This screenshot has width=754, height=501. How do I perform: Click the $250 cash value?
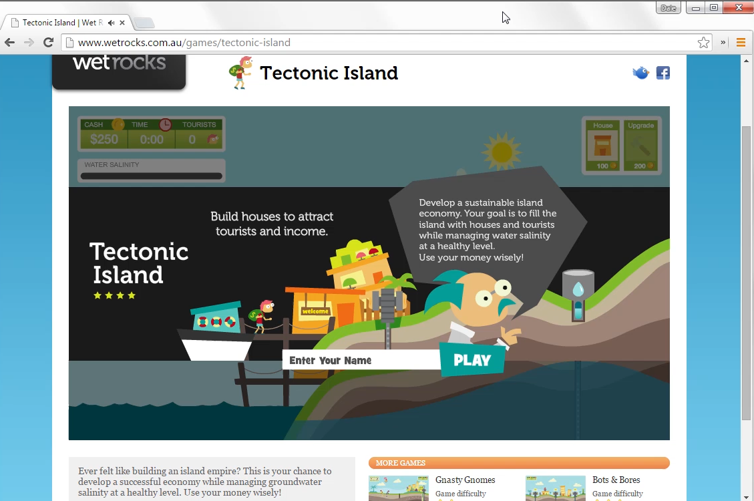[104, 140]
